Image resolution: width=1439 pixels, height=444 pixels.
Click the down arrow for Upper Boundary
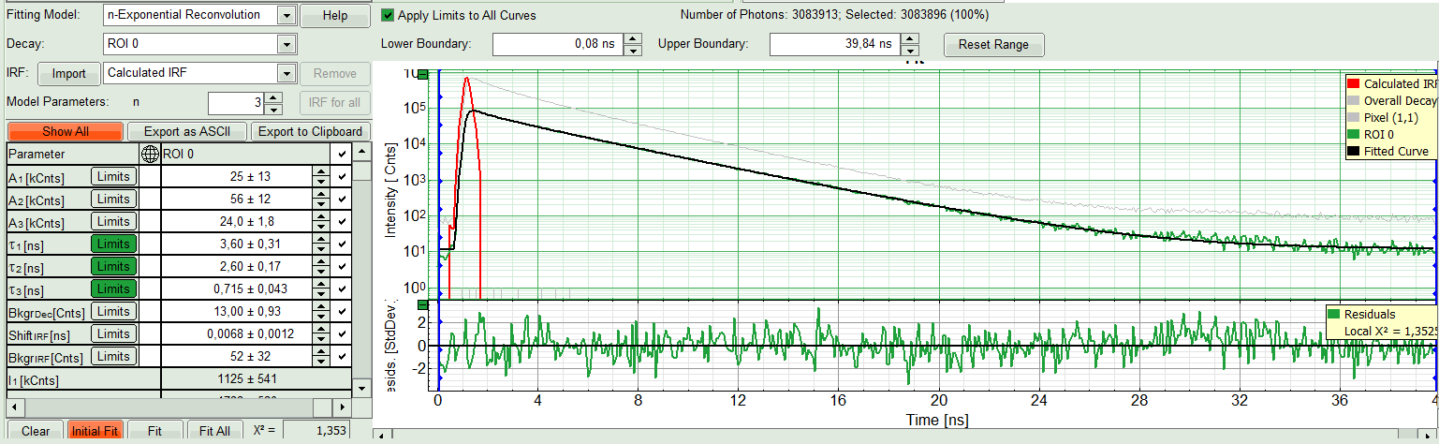[910, 51]
